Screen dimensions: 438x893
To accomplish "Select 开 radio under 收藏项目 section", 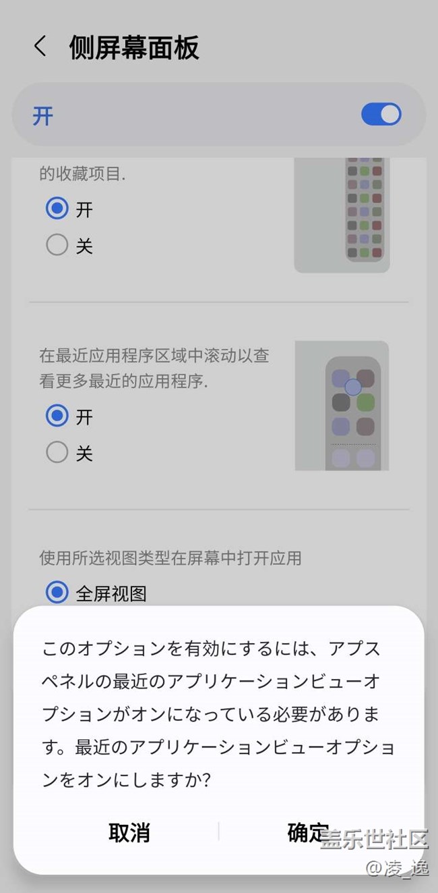I will 57,209.
